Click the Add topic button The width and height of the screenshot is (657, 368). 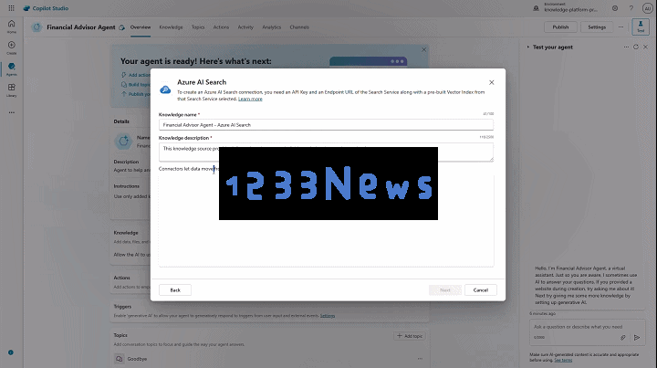pos(410,336)
